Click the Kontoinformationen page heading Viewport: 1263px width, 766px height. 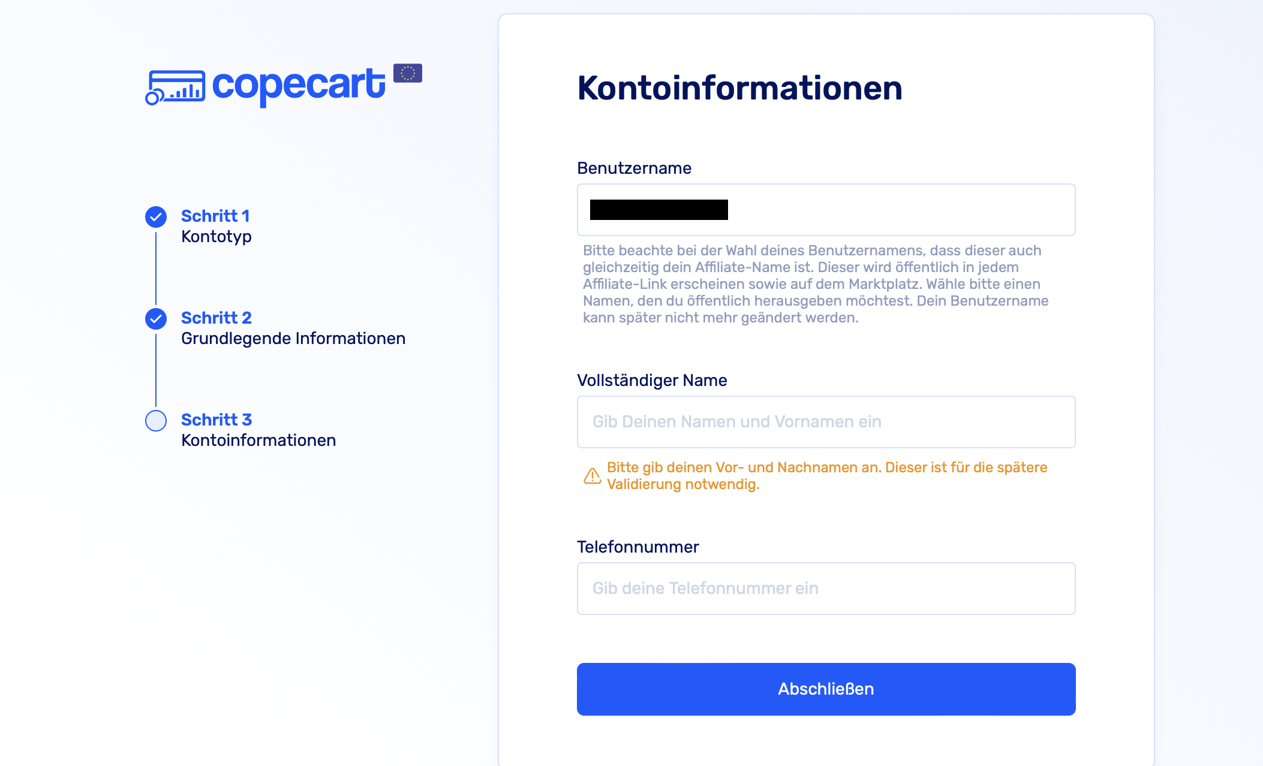tap(739, 88)
